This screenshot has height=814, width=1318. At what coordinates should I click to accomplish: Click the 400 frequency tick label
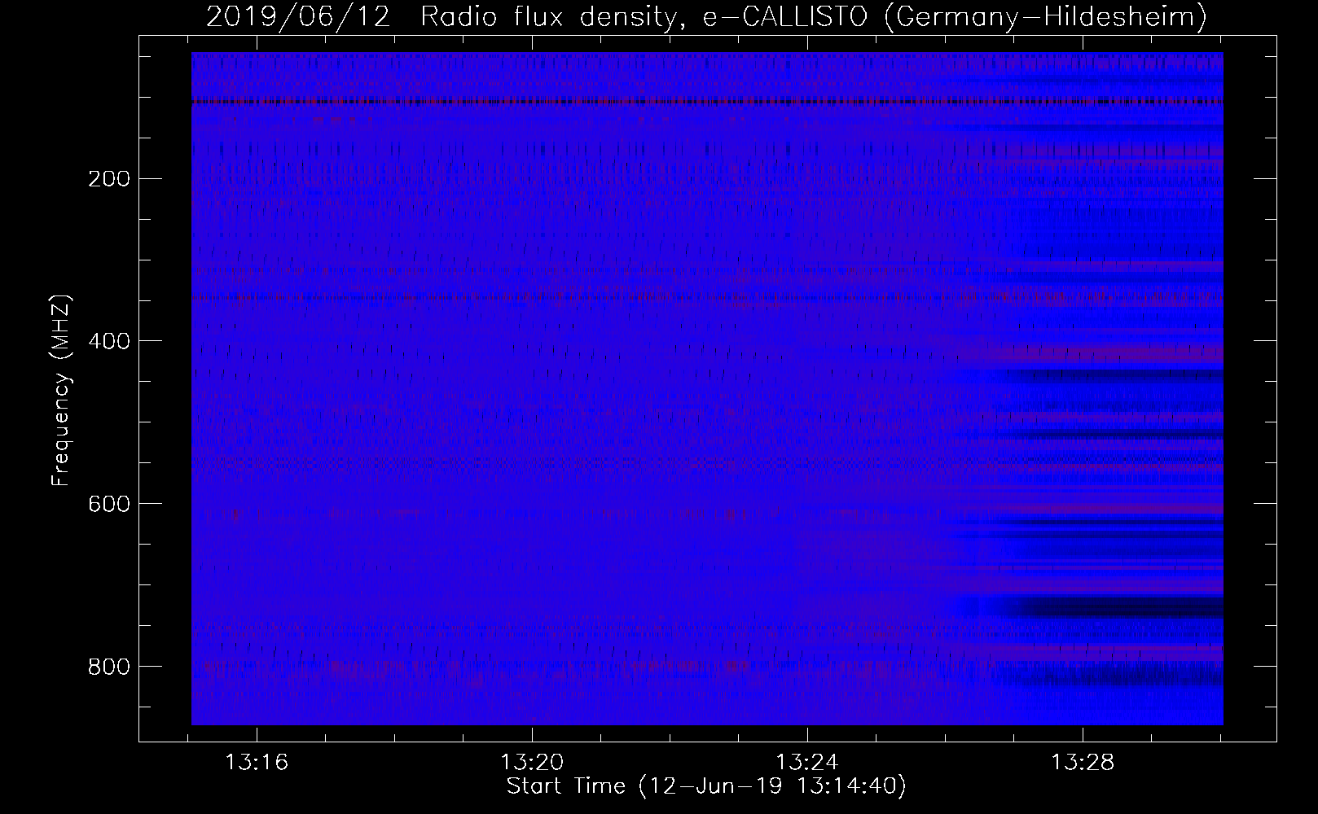pos(108,342)
